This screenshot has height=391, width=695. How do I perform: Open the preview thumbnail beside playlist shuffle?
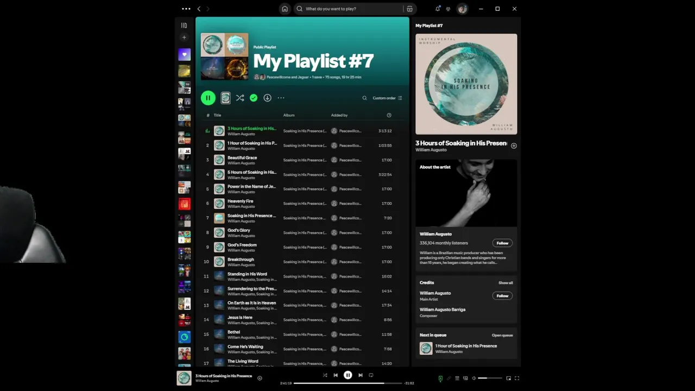pyautogui.click(x=225, y=98)
